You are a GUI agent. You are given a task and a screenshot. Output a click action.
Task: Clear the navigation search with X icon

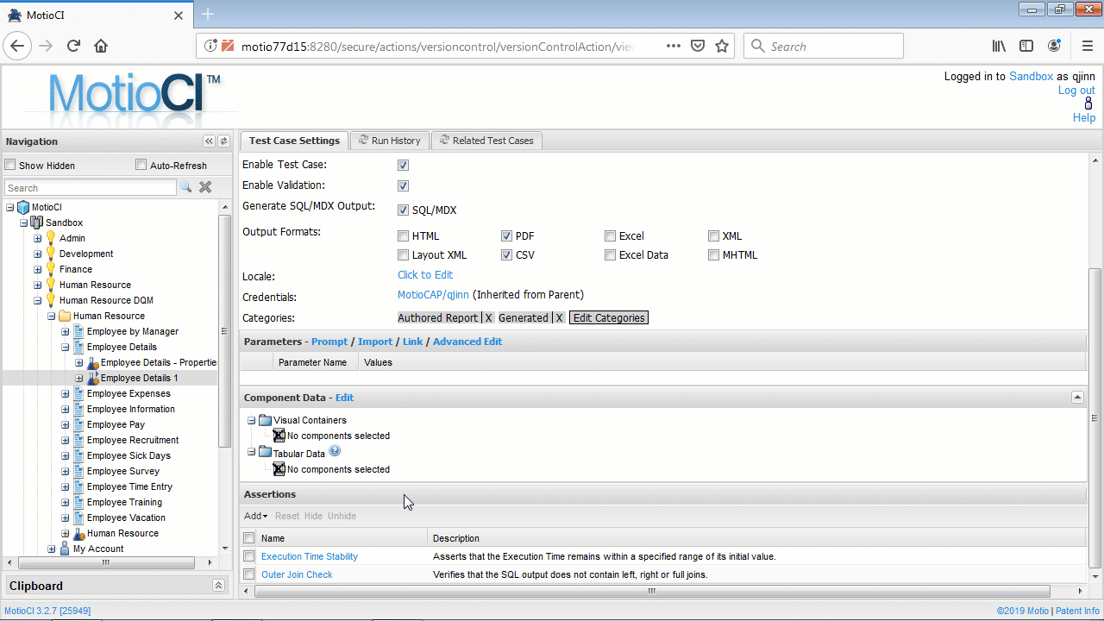tap(205, 187)
